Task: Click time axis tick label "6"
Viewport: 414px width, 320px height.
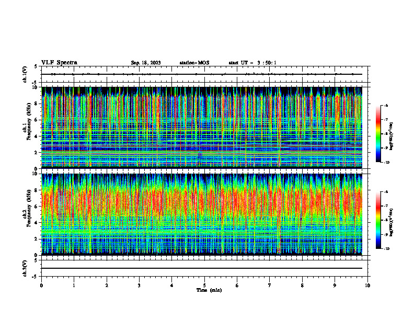Action: pyautogui.click(x=237, y=285)
